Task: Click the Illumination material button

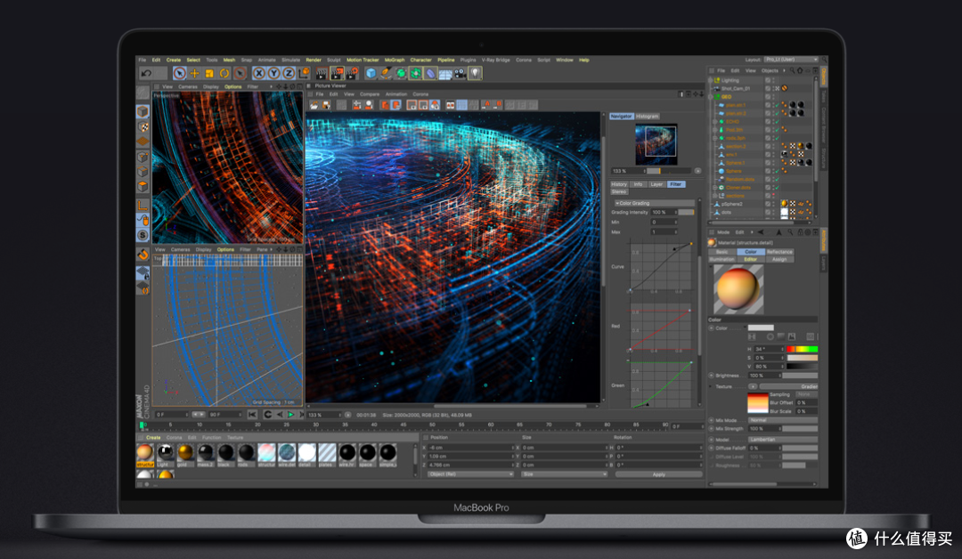Action: (x=722, y=259)
